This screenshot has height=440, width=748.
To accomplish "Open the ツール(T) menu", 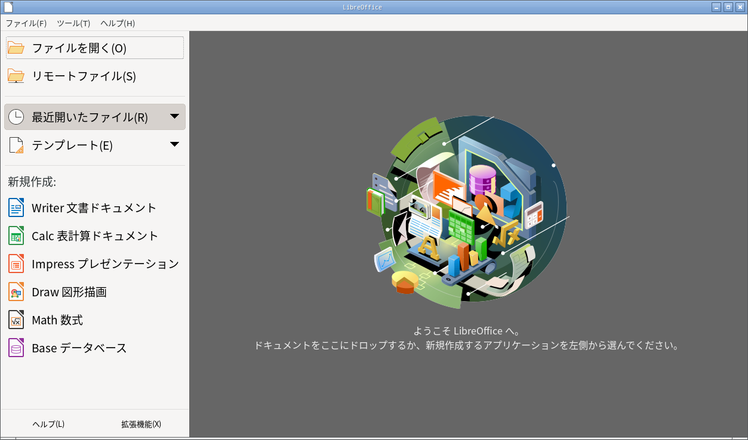I will [73, 23].
